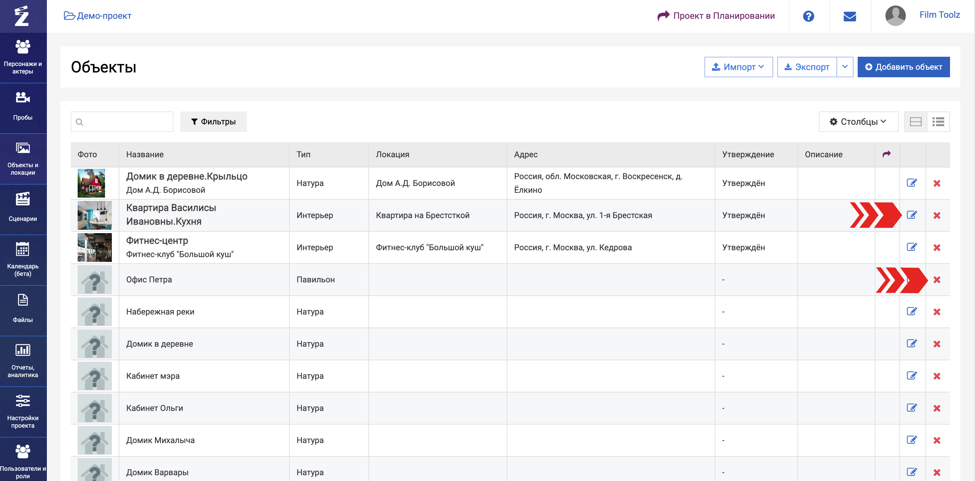Switch to list view layout

point(938,122)
